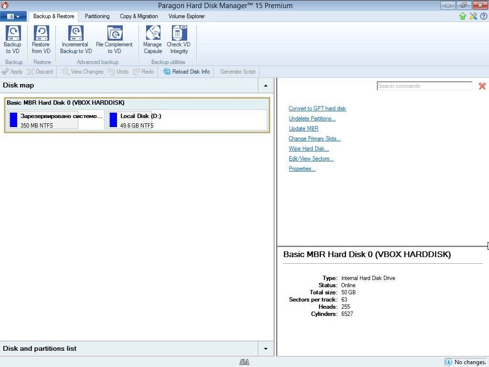Open disk Properties link
The image size is (489, 367).
point(302,169)
